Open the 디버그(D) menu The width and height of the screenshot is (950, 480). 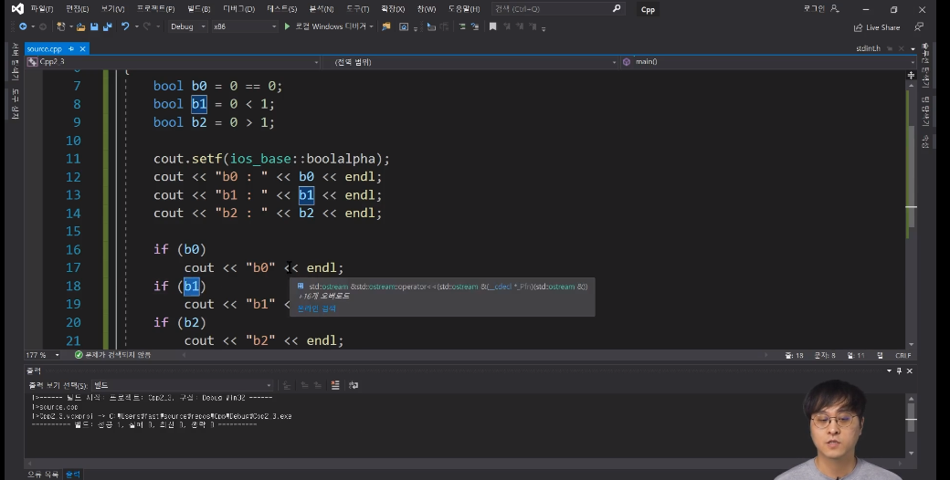pos(238,8)
